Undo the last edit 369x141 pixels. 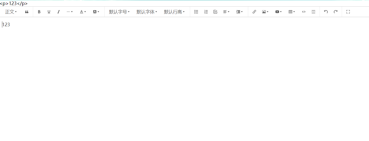[x=326, y=12]
